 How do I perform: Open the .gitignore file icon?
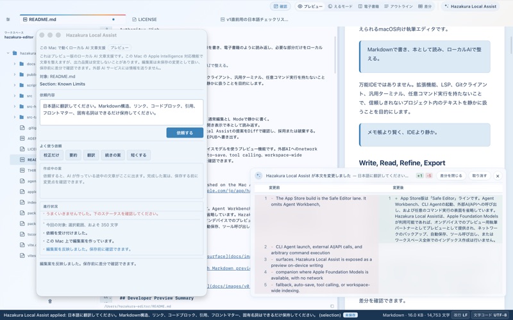click(x=22, y=127)
